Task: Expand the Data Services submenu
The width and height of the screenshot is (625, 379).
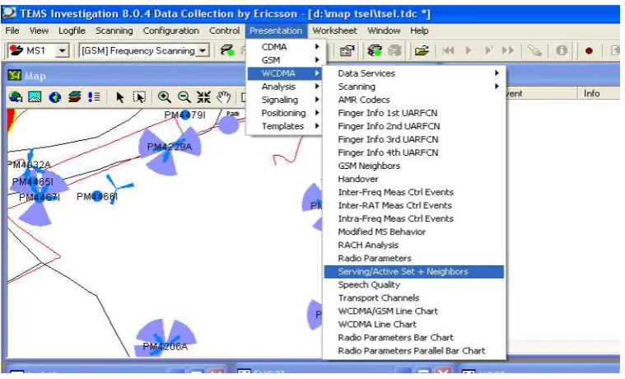Action: click(x=413, y=73)
